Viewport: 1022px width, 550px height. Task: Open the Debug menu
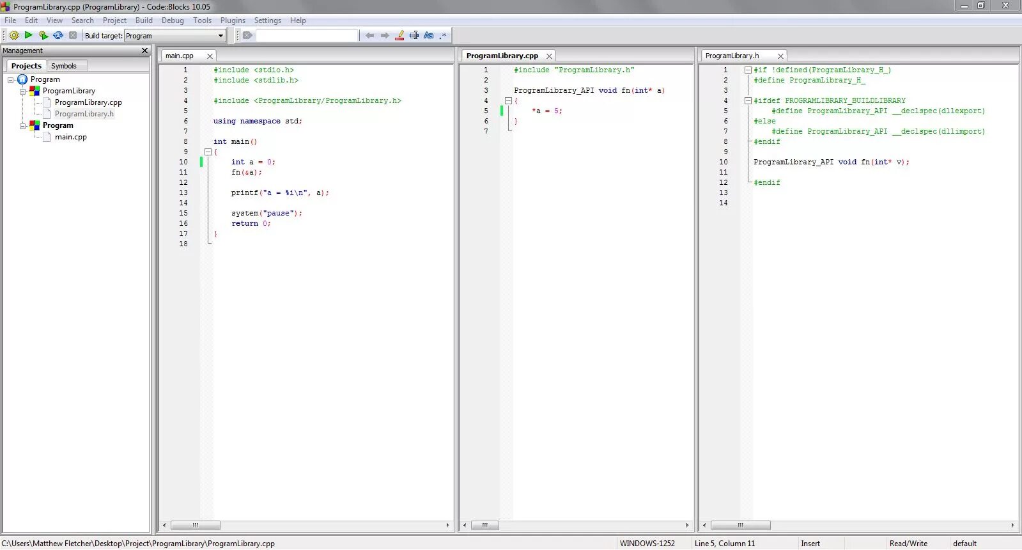coord(173,20)
